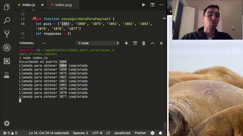Click terminal line for 1084 completada
243x136 pixels.
click(x=53, y=65)
